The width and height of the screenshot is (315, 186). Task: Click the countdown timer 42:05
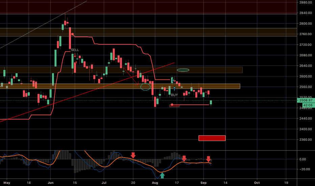[308, 105]
